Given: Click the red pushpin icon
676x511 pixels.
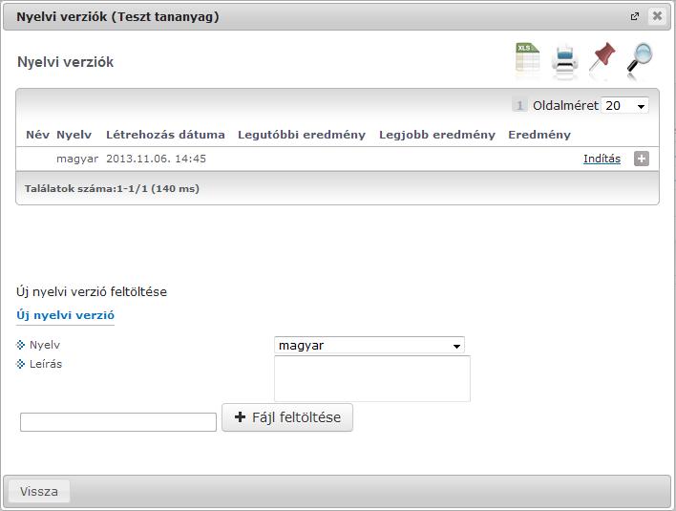Looking at the screenshot, I should (602, 57).
